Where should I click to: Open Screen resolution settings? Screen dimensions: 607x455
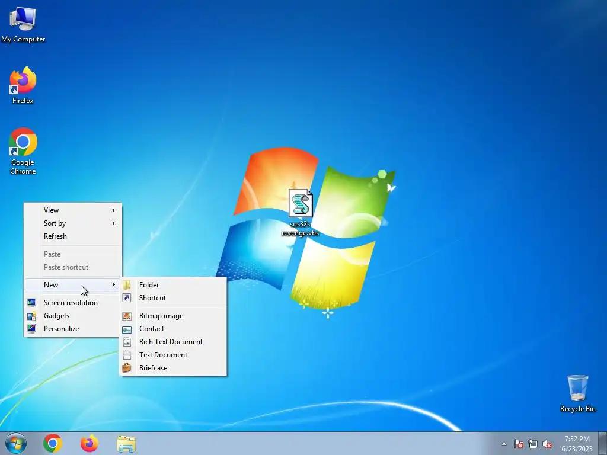click(73, 303)
